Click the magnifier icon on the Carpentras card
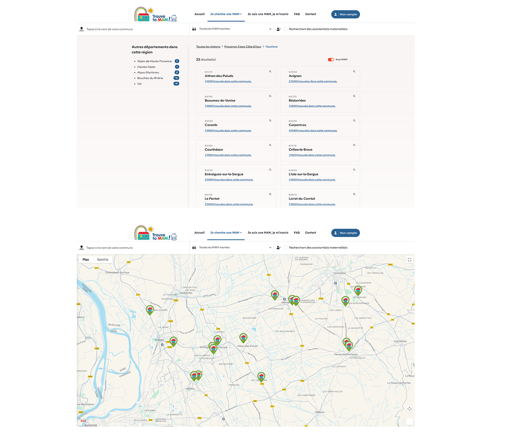Viewport: 507px width, 434px height. (354, 120)
